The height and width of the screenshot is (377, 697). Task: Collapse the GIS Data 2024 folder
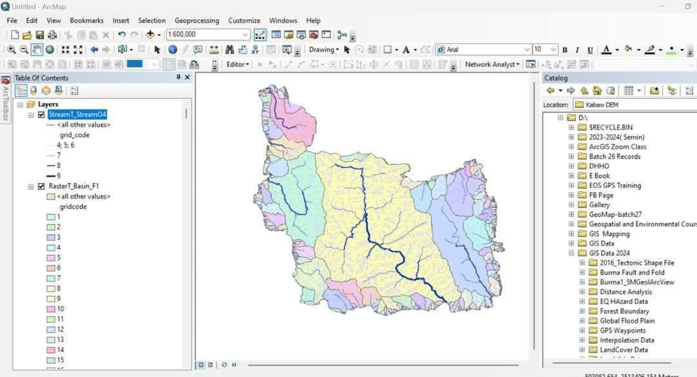pos(571,253)
